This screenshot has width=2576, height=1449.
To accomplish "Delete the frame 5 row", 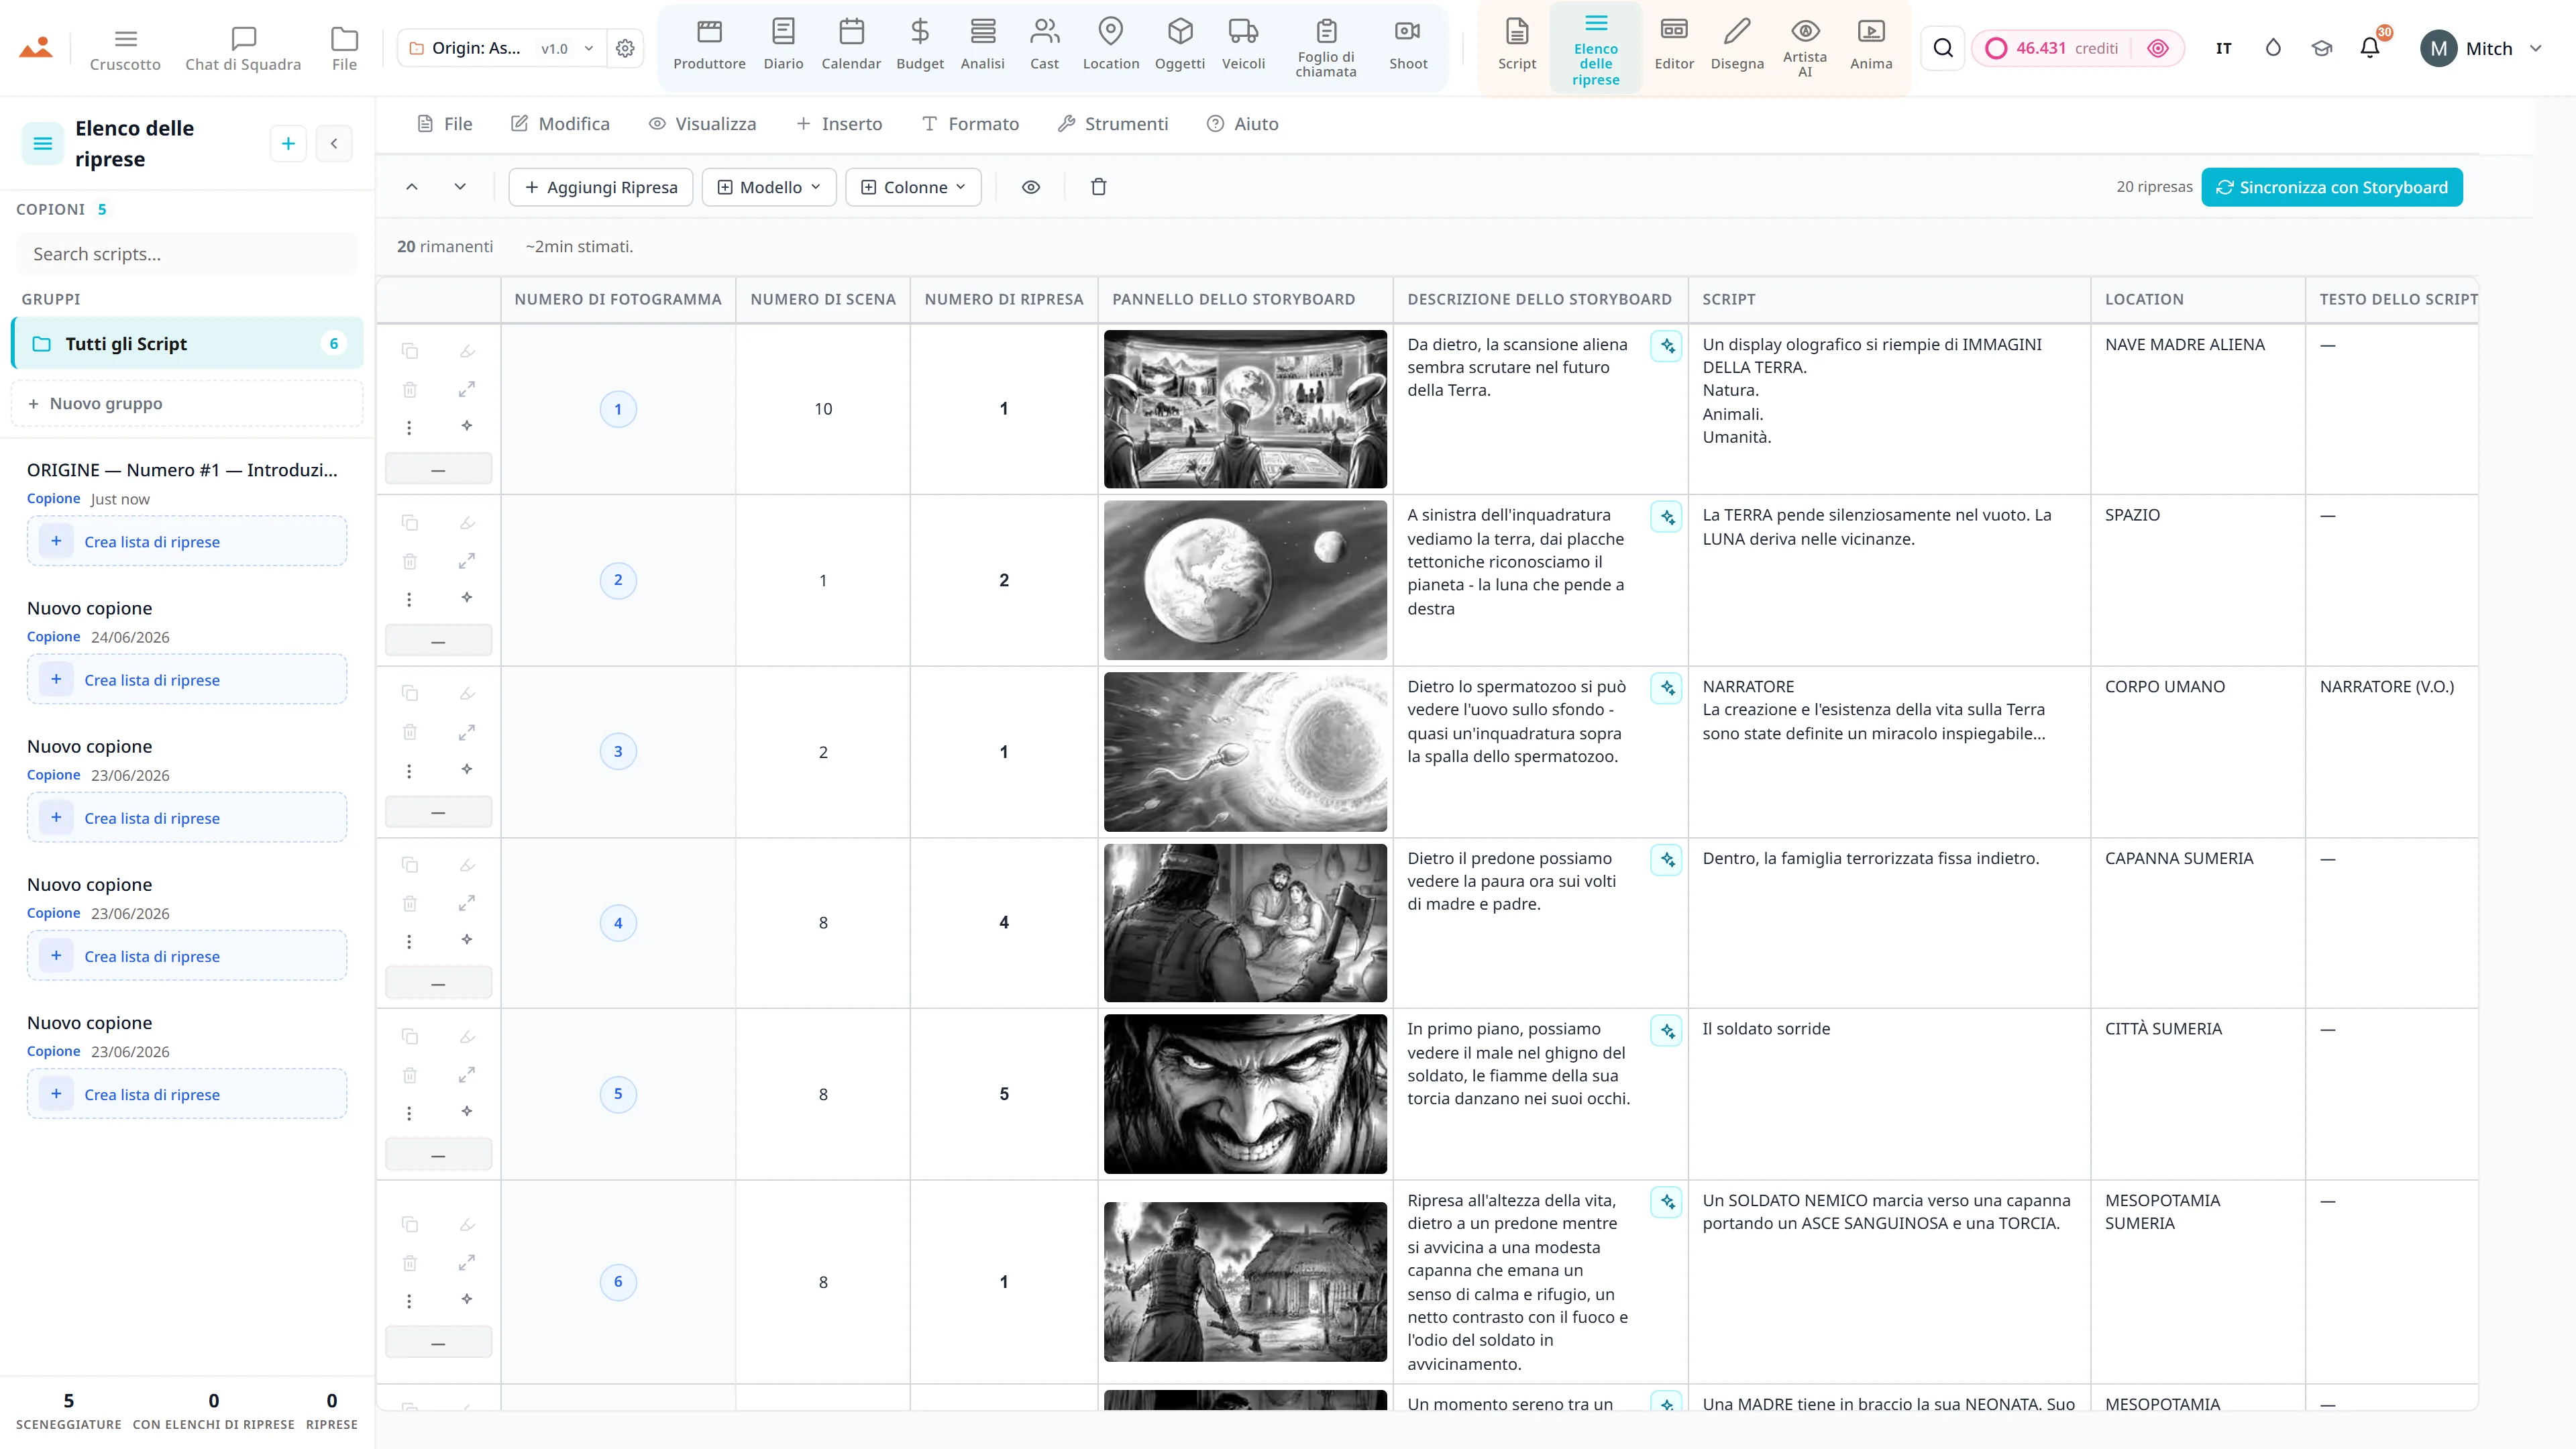I will [409, 1075].
